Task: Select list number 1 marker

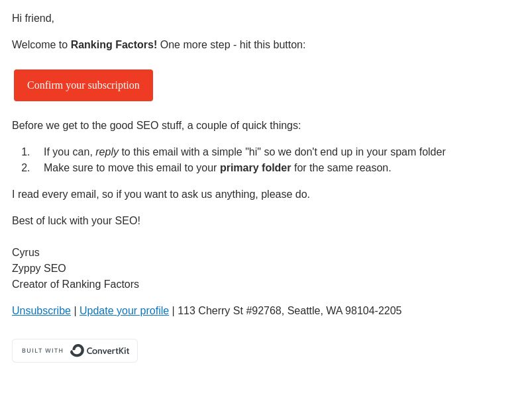Action: point(26,152)
